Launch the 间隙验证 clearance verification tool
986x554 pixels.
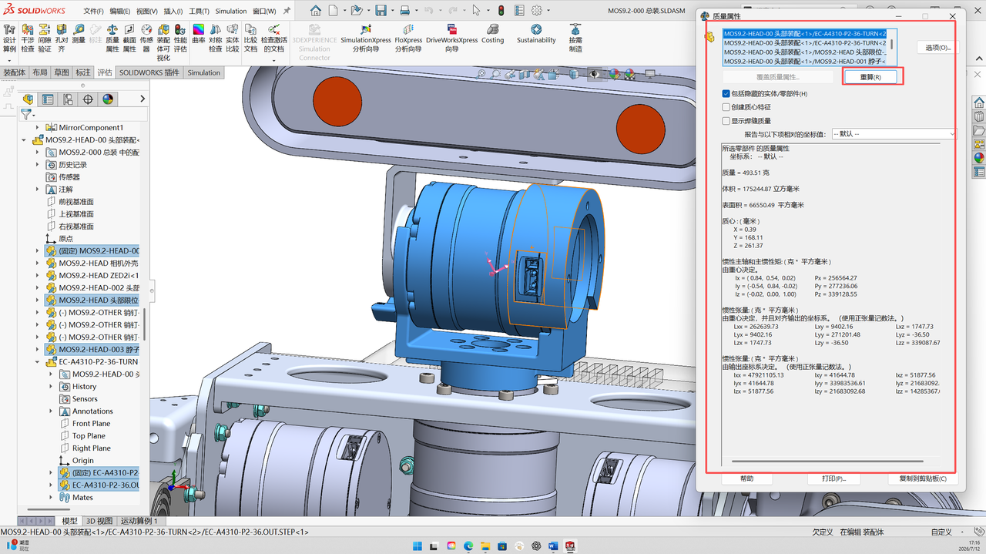tap(45, 39)
